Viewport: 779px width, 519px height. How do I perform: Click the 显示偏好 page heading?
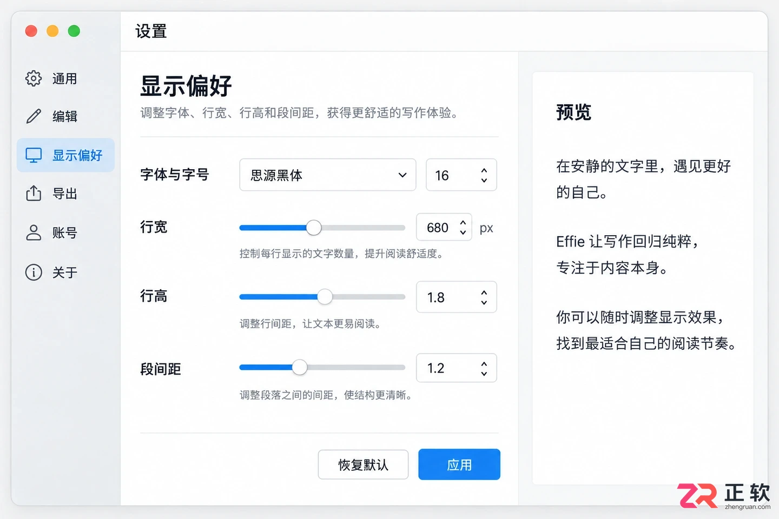tap(186, 85)
